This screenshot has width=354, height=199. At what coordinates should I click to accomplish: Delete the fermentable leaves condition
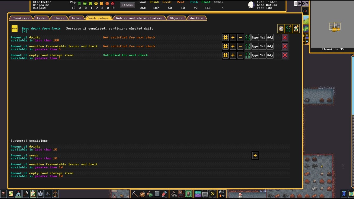point(285,46)
